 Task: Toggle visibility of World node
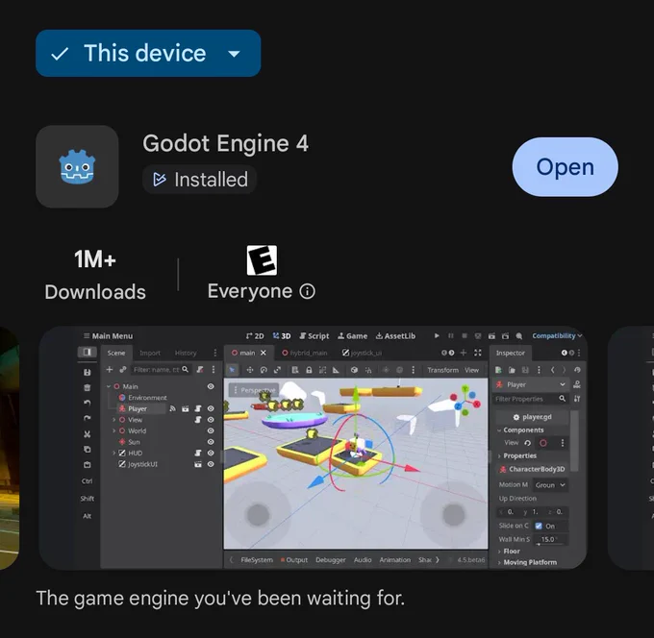pos(211,430)
